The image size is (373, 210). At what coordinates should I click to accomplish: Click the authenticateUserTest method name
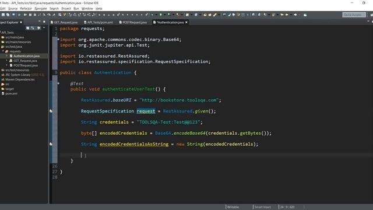[x=129, y=89]
